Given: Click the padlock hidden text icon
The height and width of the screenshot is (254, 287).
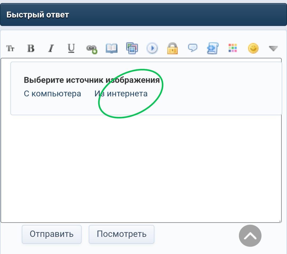Looking at the screenshot, I should pos(172,48).
